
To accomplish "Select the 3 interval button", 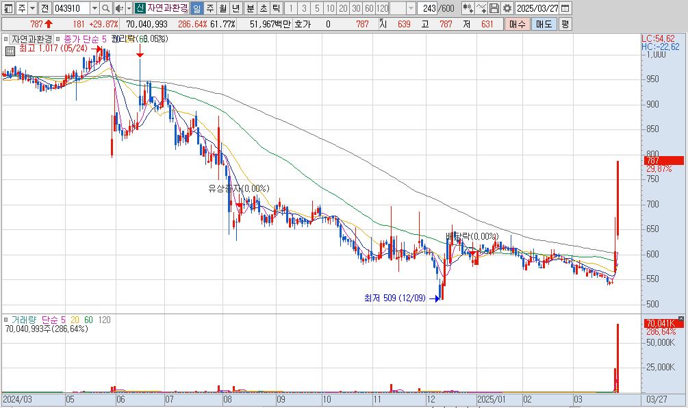I will click(x=304, y=8).
